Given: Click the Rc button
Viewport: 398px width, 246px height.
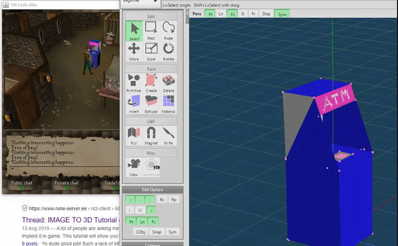Looking at the screenshot, I should pos(162,200).
